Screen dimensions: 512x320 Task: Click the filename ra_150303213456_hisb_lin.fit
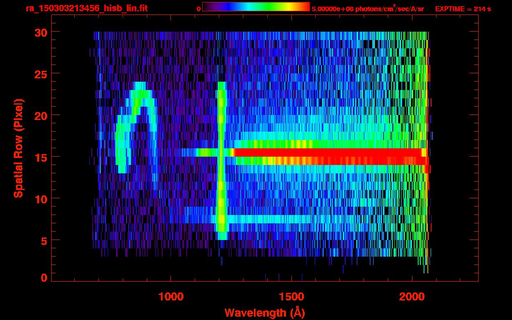86,8
